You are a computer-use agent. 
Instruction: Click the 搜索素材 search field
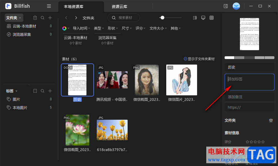click(x=124, y=18)
